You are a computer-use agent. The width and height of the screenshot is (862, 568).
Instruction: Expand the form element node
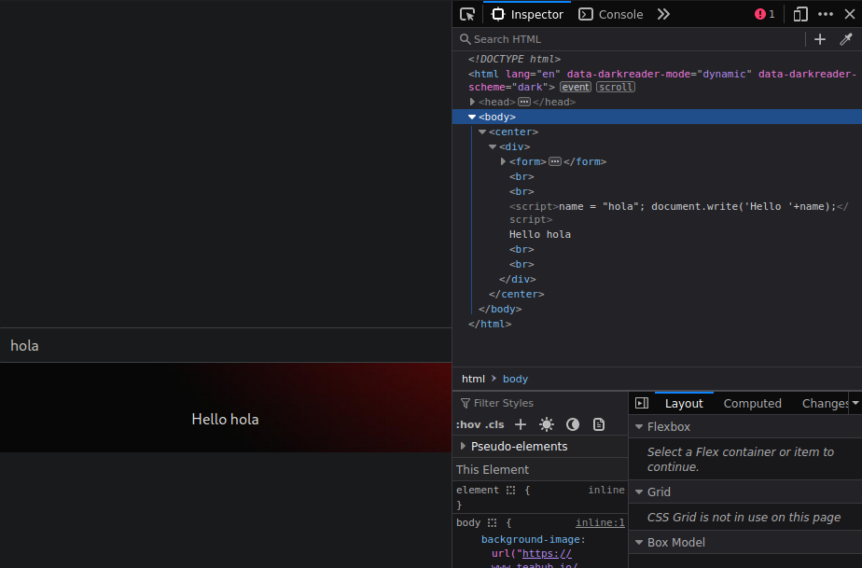click(504, 161)
